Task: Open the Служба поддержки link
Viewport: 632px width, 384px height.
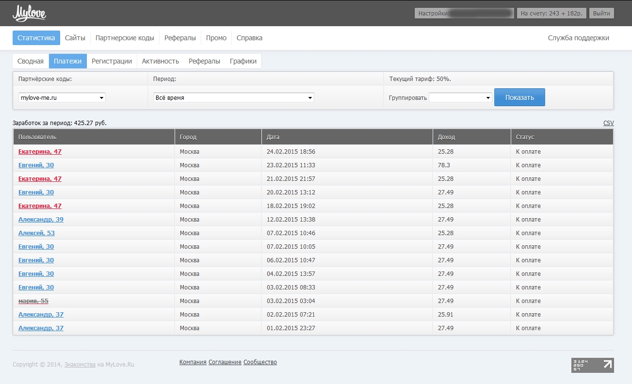Action: 578,38
